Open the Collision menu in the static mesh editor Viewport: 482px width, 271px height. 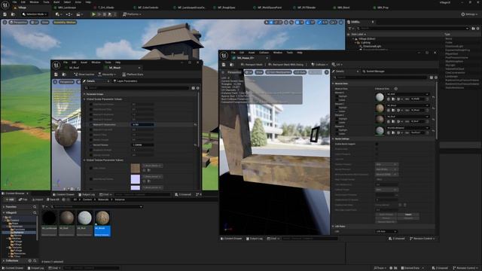point(264,53)
